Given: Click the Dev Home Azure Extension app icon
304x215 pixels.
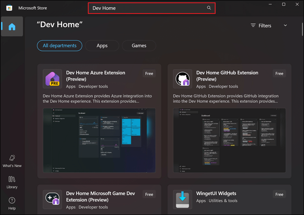Looking at the screenshot, I should 53,79.
